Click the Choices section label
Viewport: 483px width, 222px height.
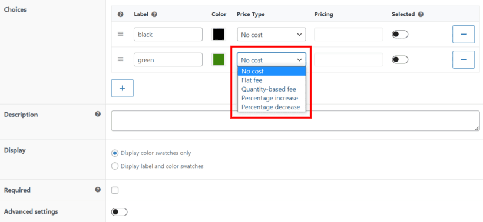pos(15,9)
